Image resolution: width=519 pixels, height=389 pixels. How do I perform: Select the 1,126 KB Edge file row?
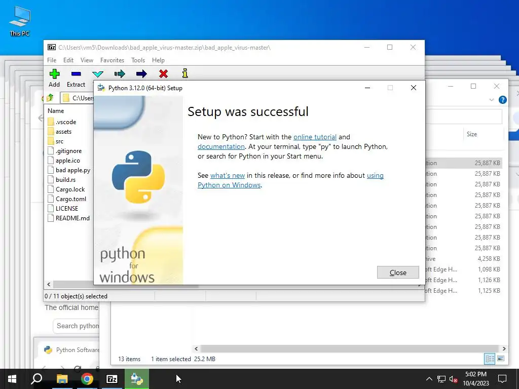463,280
